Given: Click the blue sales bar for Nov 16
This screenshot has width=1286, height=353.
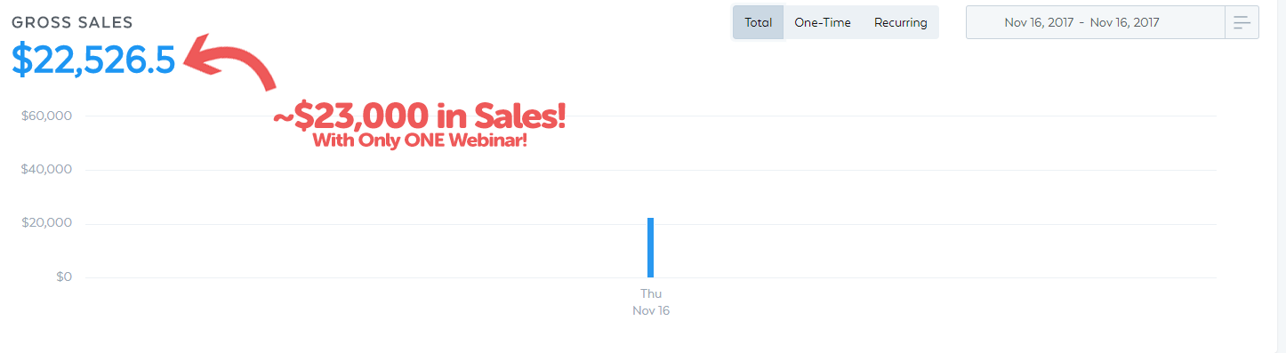Looking at the screenshot, I should point(651,247).
